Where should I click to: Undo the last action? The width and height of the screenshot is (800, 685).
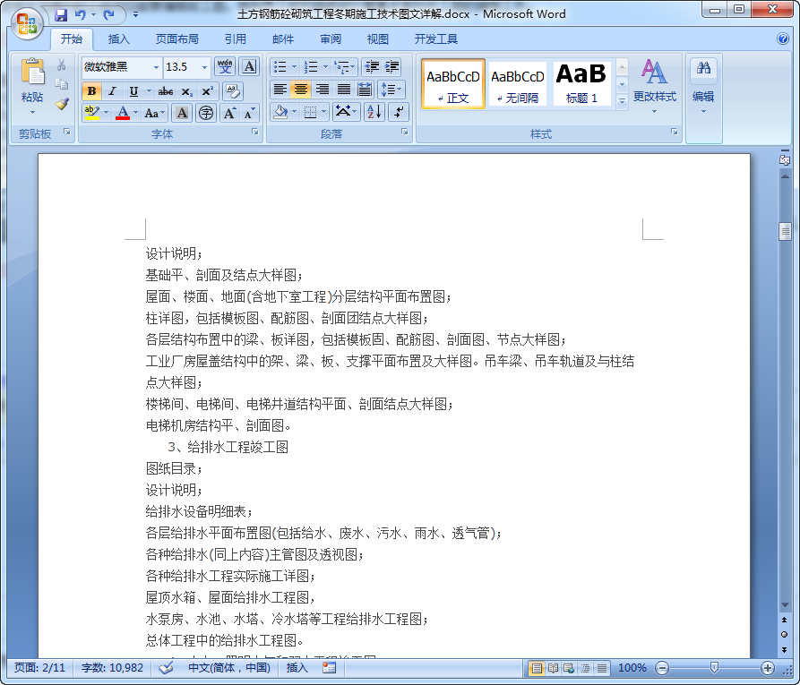(80, 15)
